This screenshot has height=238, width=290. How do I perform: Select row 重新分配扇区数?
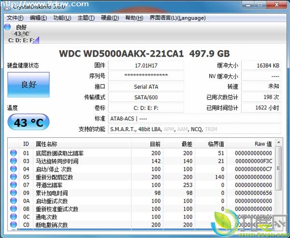(x=142, y=177)
